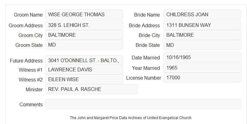
Task: Click the Comments label text
Action: tap(31, 104)
